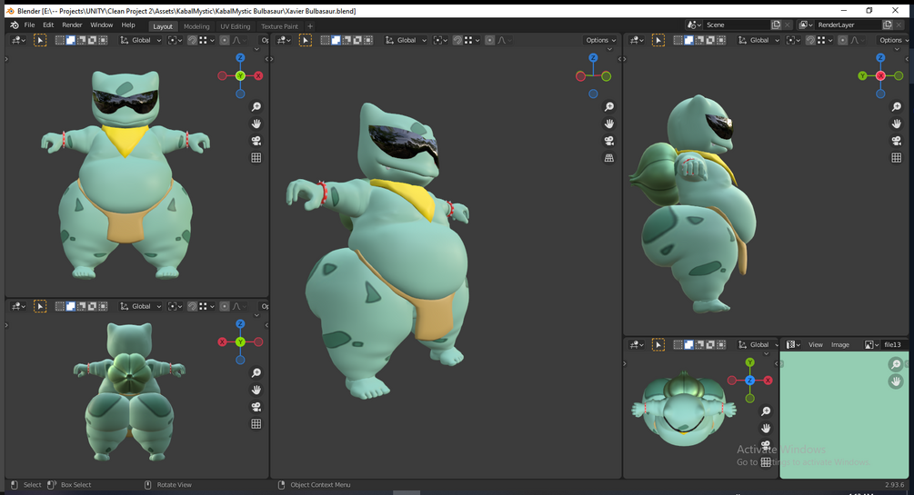The width and height of the screenshot is (914, 495).
Task: Click zoom magnifier icon in bottom-left viewport
Action: [256, 372]
